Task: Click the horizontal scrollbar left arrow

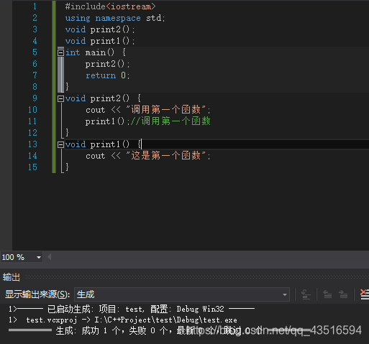Action: coord(50,257)
